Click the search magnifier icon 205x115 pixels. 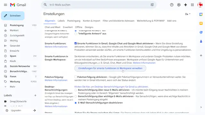point(45,5)
